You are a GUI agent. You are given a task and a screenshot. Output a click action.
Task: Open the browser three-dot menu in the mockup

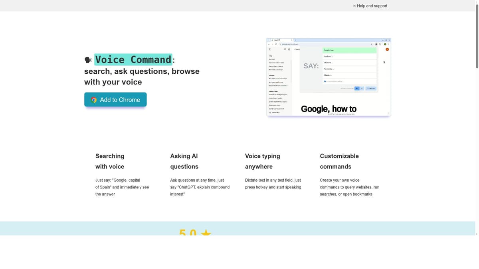pyautogui.click(x=389, y=44)
